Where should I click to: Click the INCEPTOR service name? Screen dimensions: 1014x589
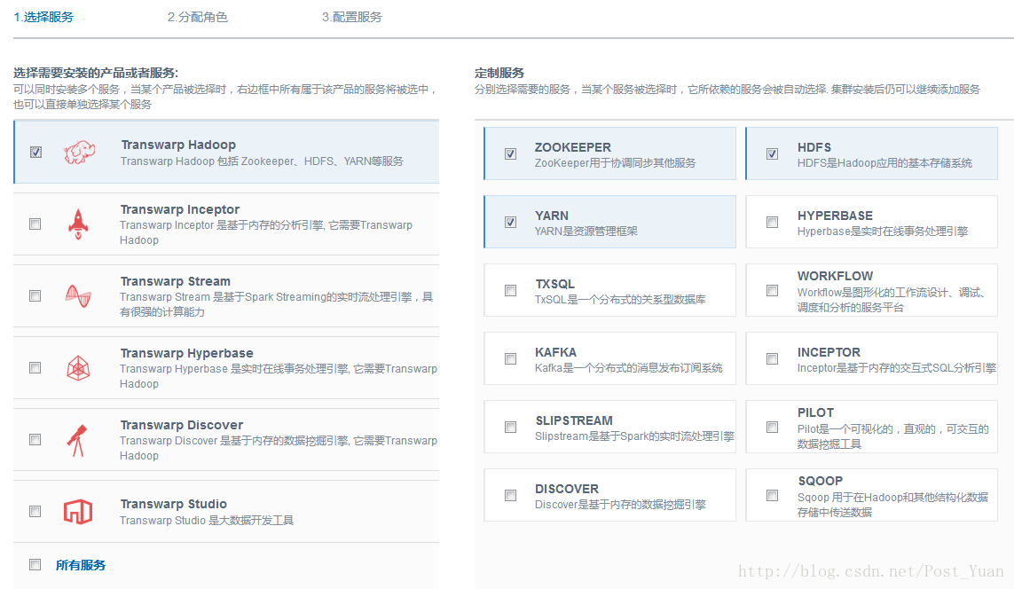point(829,352)
